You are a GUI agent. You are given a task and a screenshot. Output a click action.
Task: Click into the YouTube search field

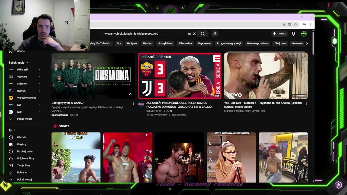pos(145,34)
